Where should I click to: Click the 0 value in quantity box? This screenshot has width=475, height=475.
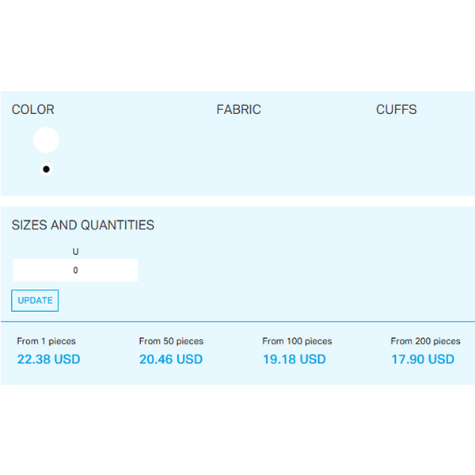[x=76, y=270]
